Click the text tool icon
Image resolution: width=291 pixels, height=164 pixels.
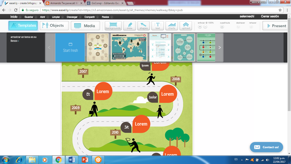click(x=157, y=26)
